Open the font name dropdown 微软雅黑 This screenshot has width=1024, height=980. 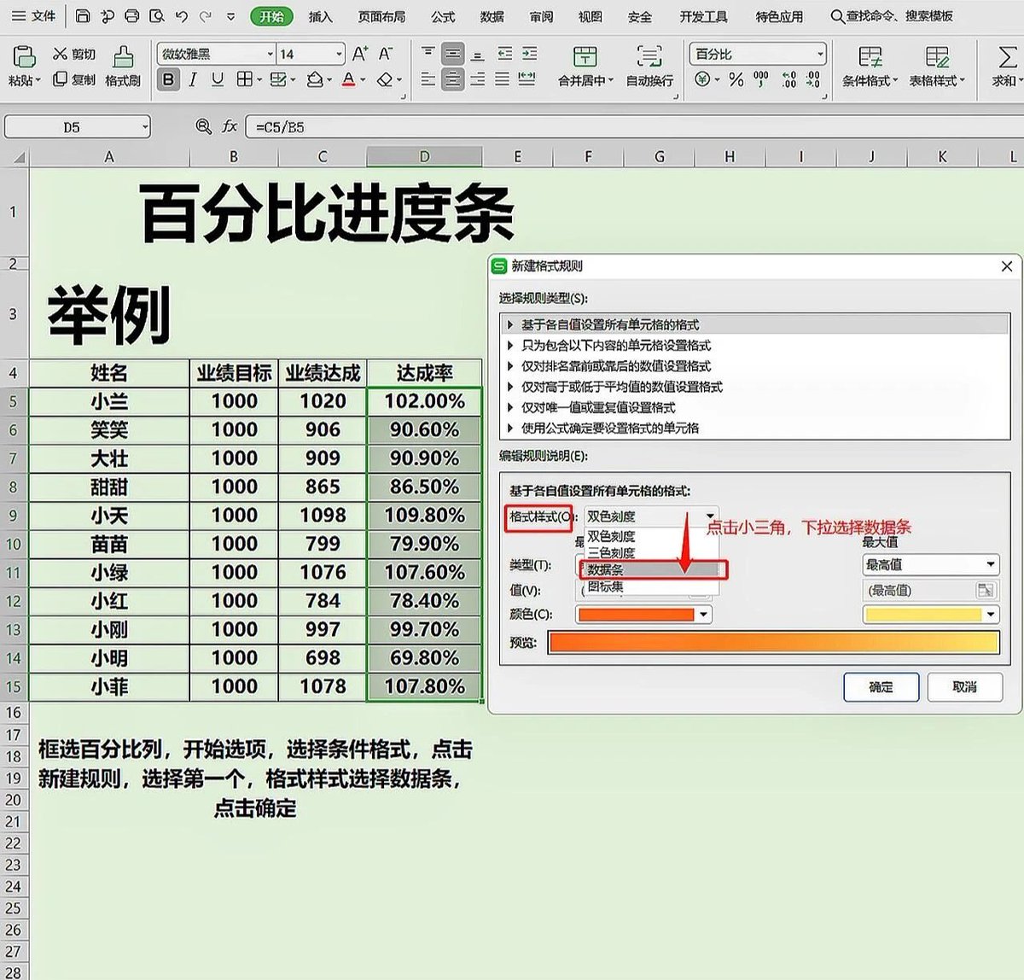(x=271, y=54)
